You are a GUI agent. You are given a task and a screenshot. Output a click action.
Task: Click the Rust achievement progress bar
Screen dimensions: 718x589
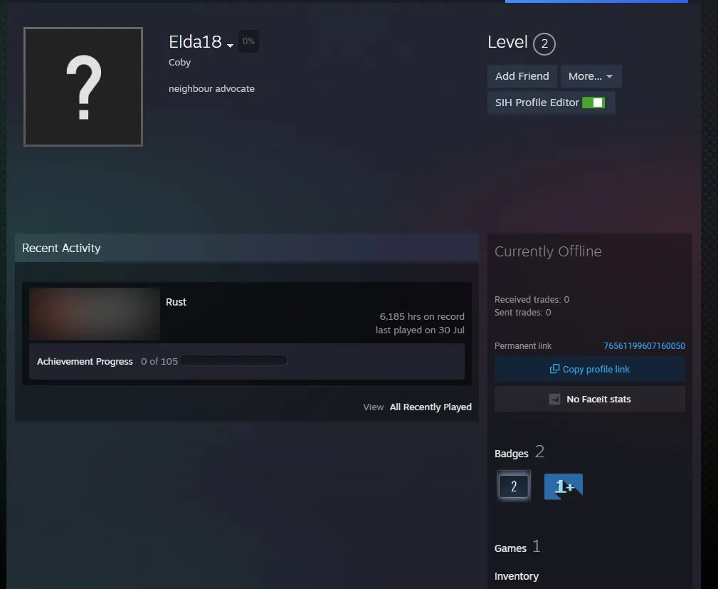click(233, 360)
